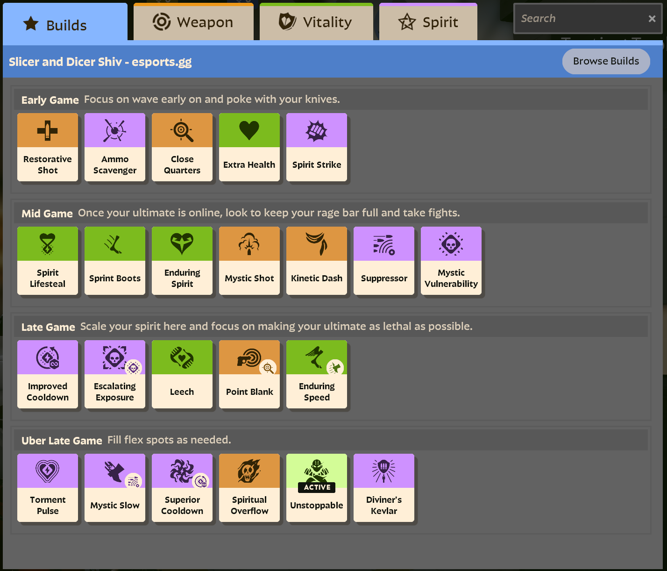
Task: Click the Kinetic Dash item
Action: click(x=317, y=261)
